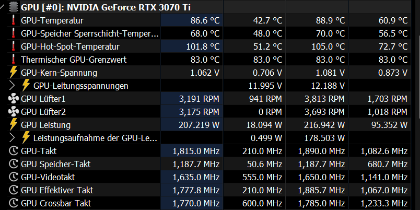Click the thermometer icon beside GPU-Hot-Spot-Temperatur

pyautogui.click(x=14, y=46)
